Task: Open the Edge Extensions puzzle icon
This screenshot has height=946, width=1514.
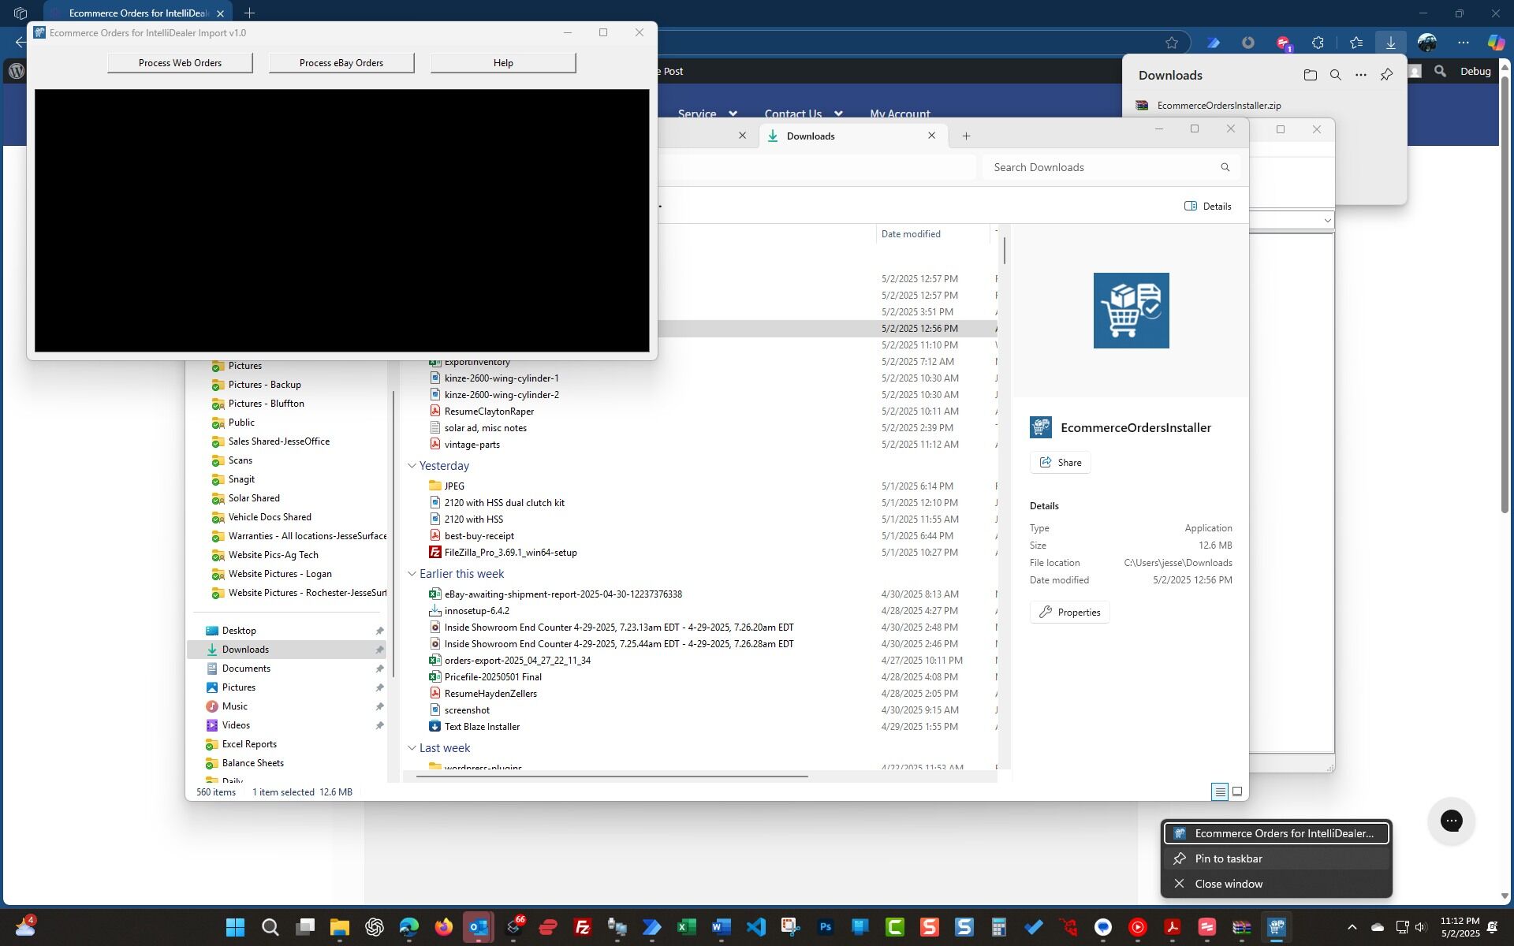Action: click(x=1318, y=43)
